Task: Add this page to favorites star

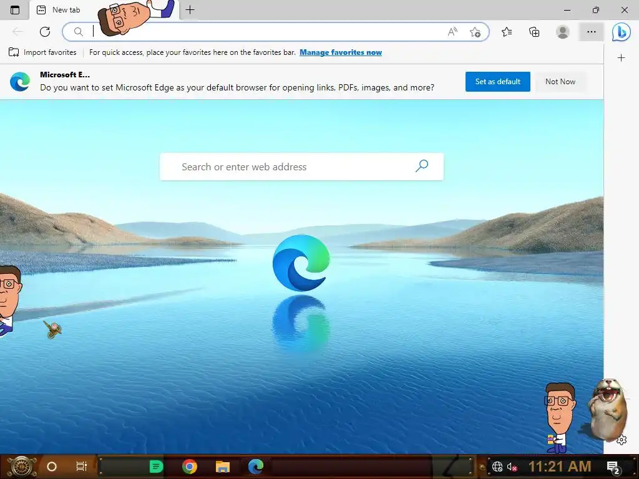Action: click(475, 32)
